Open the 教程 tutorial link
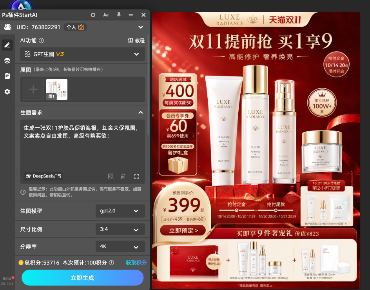This screenshot has width=370, height=290. tap(136, 41)
